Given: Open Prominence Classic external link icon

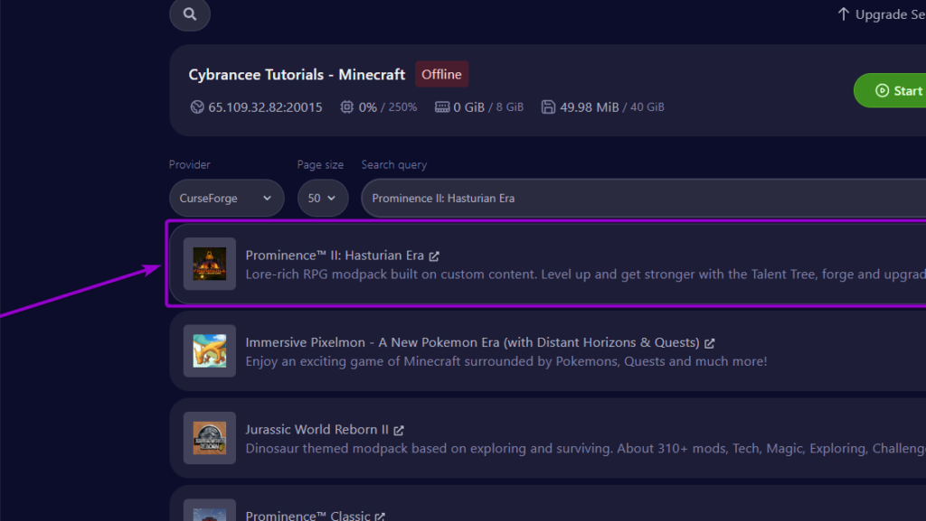Looking at the screenshot, I should [378, 515].
